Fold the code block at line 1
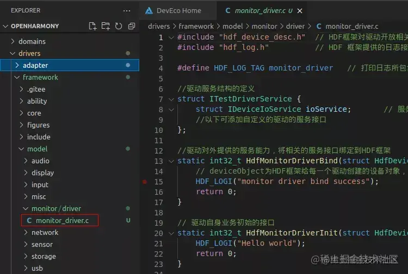The image size is (408, 274). 171,37
